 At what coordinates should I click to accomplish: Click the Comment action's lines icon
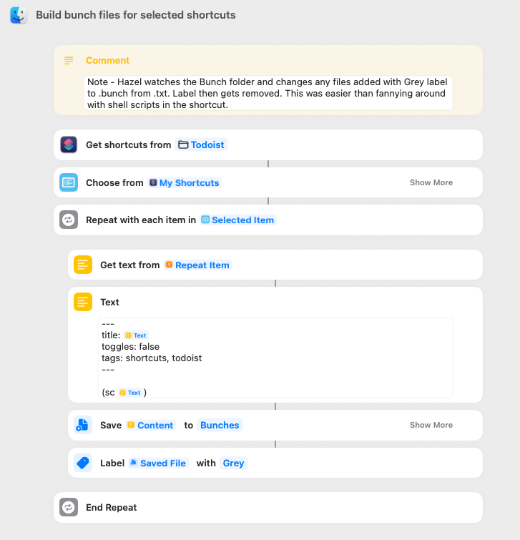click(69, 61)
